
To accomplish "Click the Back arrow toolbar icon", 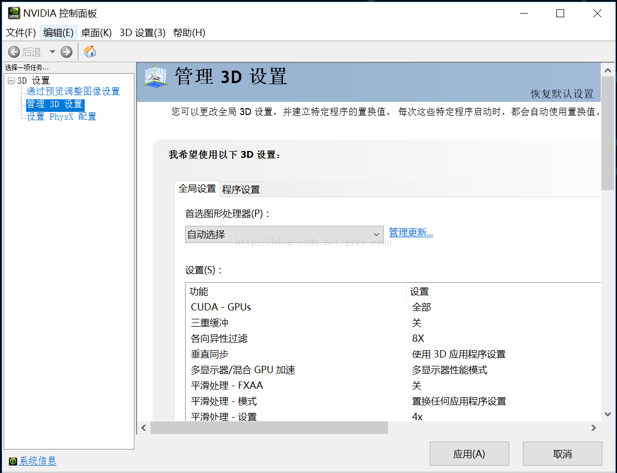I will pos(14,52).
